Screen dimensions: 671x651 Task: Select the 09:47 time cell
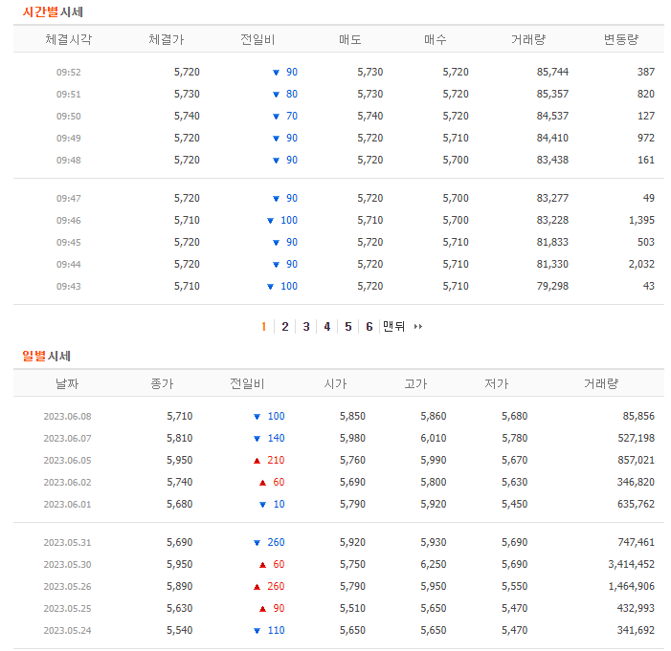coord(69,198)
